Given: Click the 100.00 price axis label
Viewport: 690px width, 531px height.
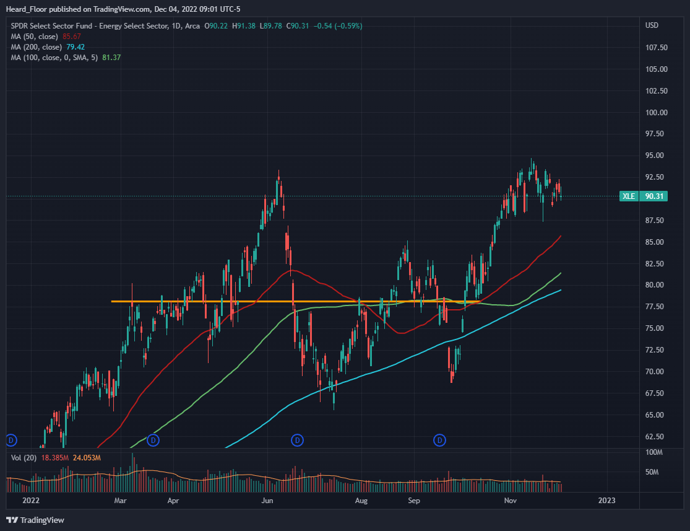Looking at the screenshot, I should 656,112.
